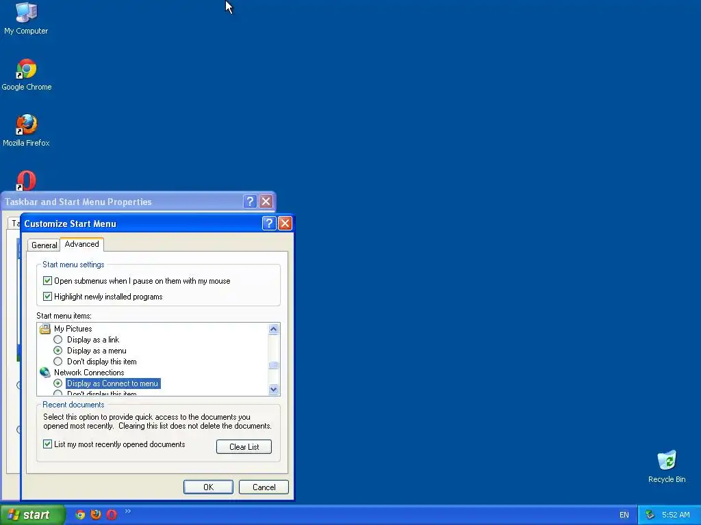This screenshot has width=701, height=525.
Task: Click help button in Customize Start Menu
Action: tap(268, 224)
